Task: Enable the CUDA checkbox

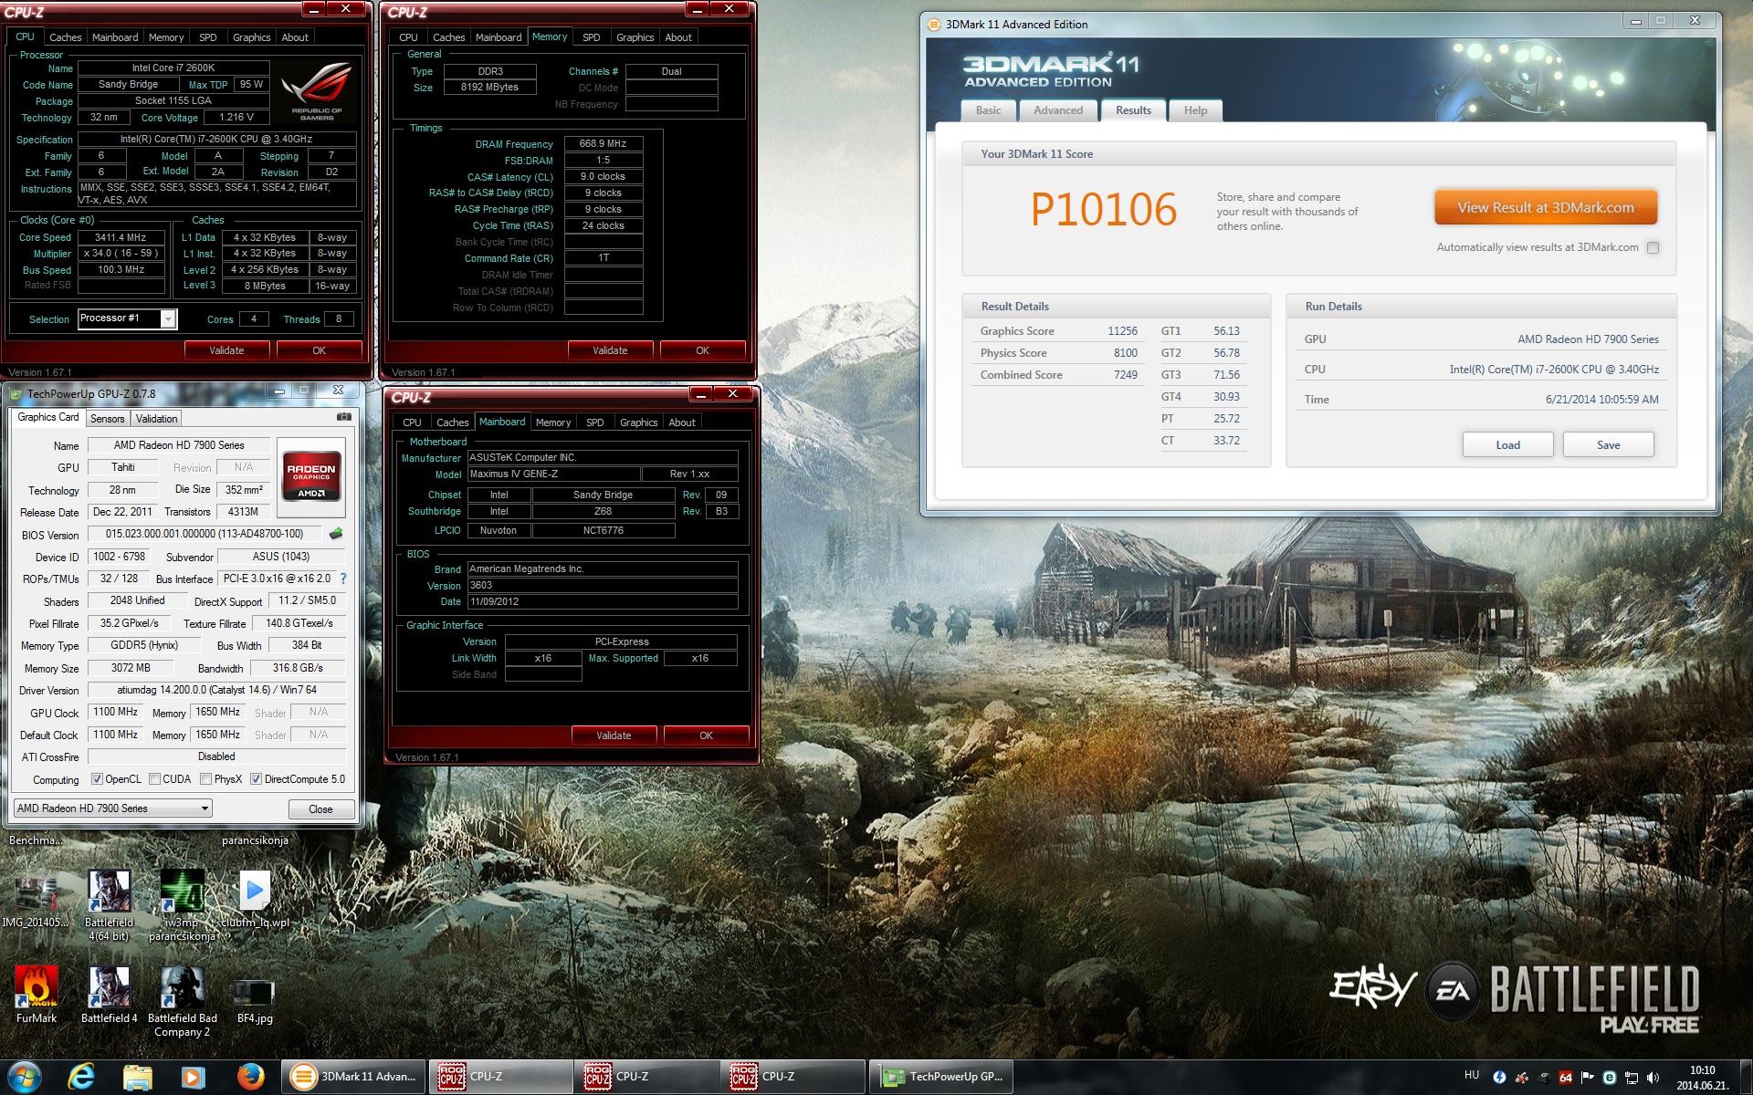Action: click(155, 779)
